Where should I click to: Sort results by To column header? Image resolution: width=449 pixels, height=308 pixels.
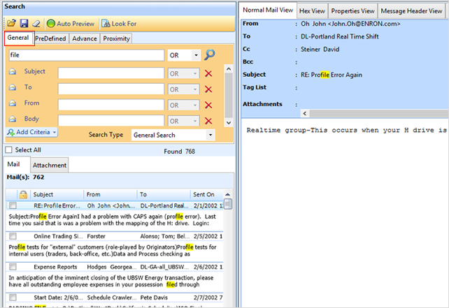[x=164, y=194]
